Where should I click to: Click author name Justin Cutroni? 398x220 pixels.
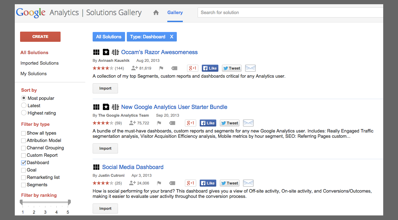tap(111, 175)
